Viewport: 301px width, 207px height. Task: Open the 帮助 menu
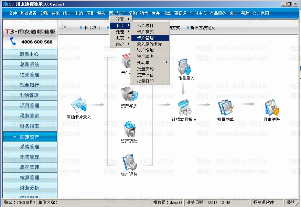point(245,13)
